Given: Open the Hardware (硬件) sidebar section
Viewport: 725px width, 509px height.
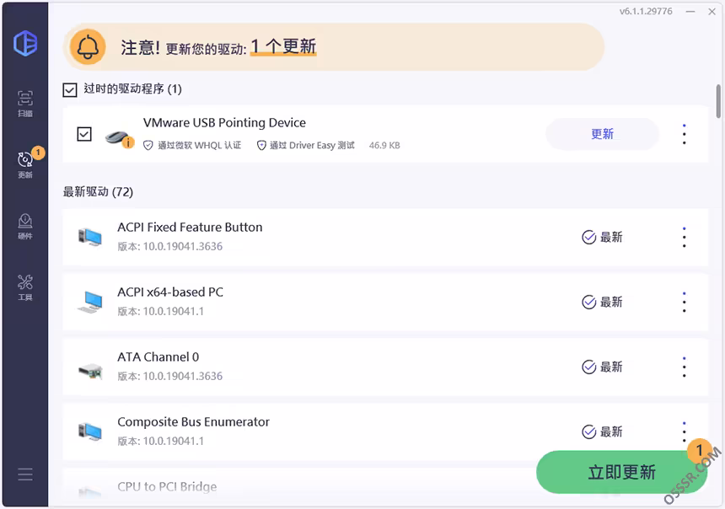Looking at the screenshot, I should pyautogui.click(x=25, y=226).
